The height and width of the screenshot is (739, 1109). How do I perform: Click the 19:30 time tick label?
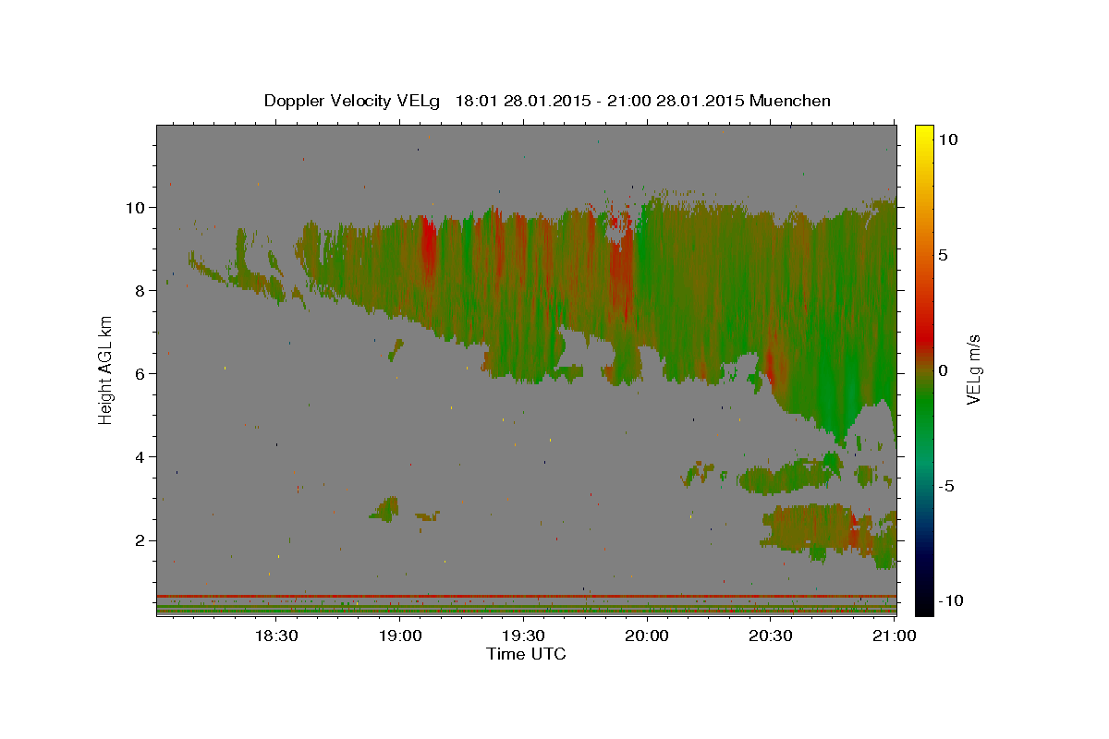click(523, 636)
